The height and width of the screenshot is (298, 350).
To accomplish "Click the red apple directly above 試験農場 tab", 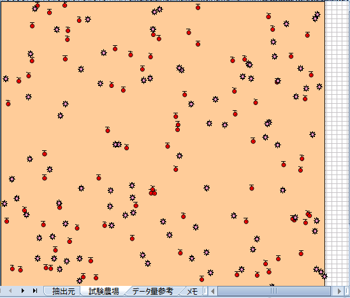I will coord(96,277).
